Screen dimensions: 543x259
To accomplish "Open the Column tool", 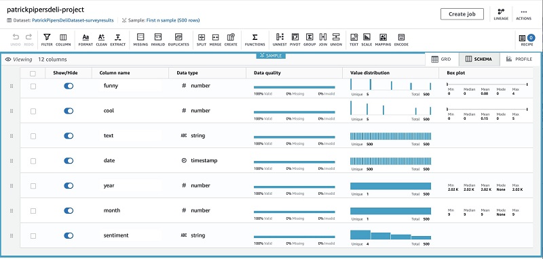I will click(x=63, y=39).
